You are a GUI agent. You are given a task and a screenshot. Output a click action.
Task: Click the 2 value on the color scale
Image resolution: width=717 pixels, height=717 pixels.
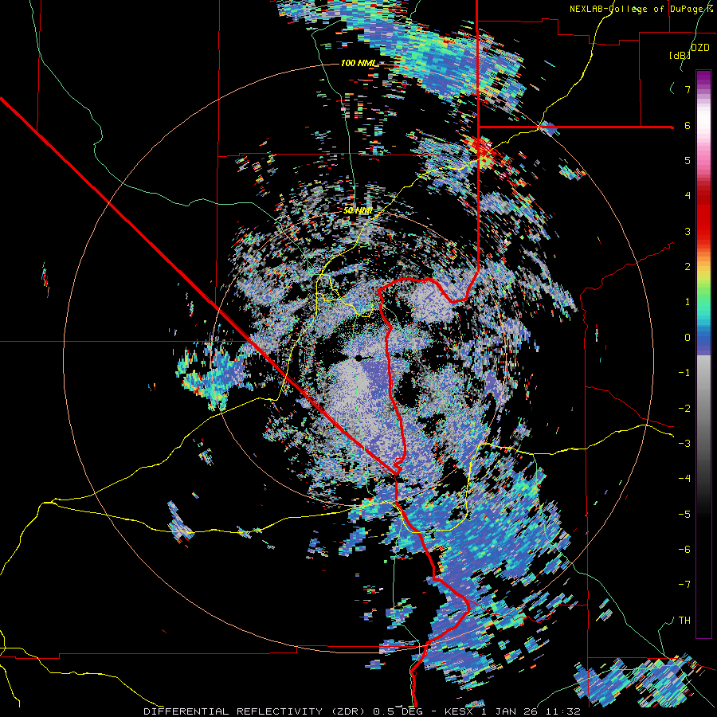688,267
